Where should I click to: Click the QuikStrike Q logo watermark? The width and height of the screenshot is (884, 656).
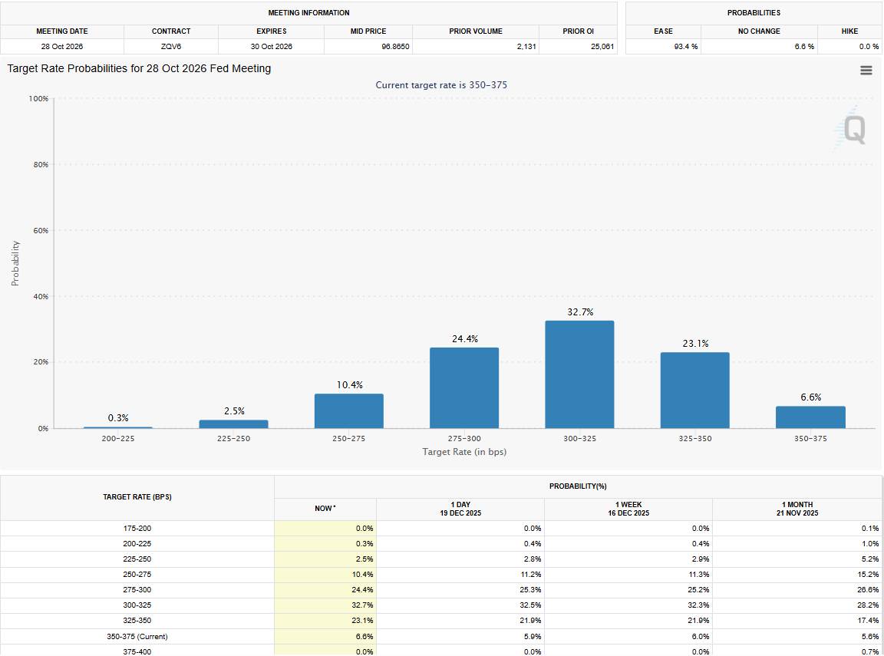click(x=853, y=130)
